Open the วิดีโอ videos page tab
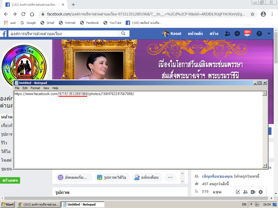This screenshot has width=278, height=208. click(x=6, y=151)
